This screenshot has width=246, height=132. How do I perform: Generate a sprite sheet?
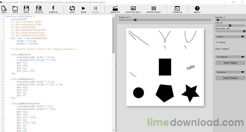(x=154, y=9)
